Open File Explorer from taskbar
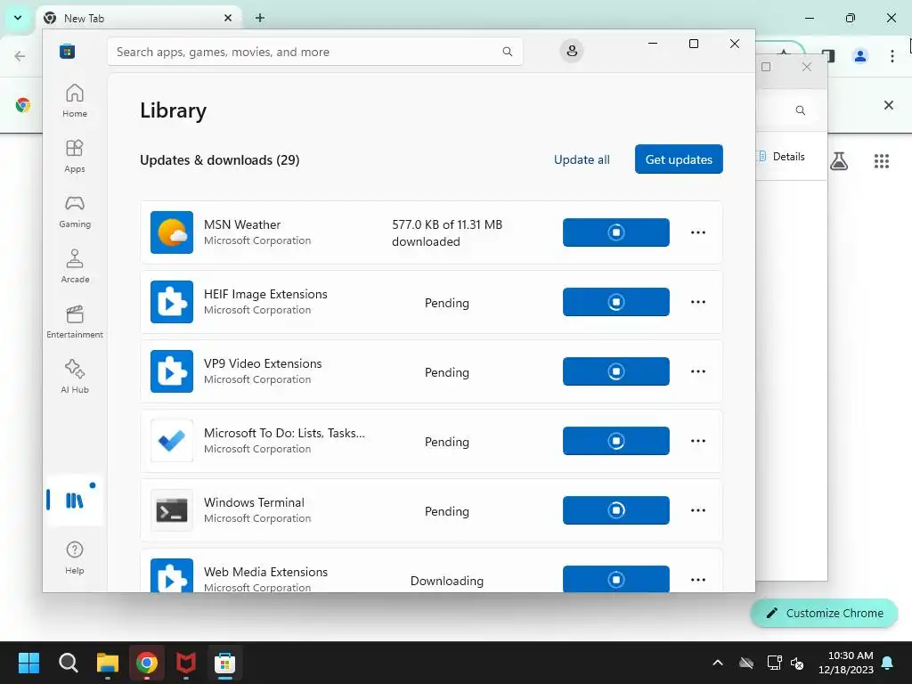The image size is (912, 684). [108, 663]
